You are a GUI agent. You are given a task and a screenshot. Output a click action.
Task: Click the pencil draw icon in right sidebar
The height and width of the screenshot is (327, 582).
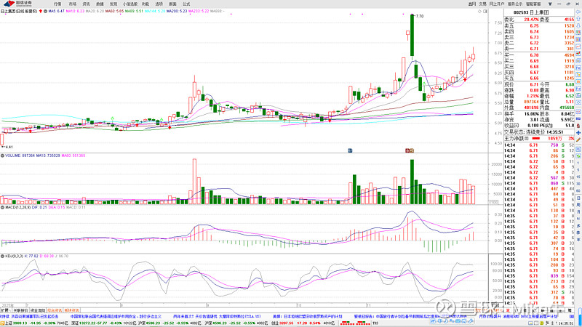coord(578,140)
